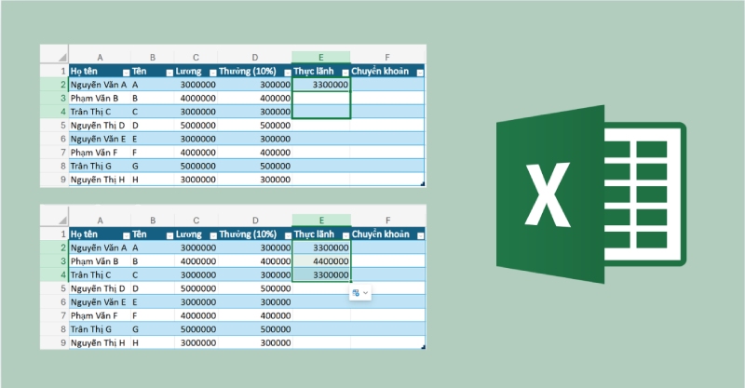Viewport: 745px width, 388px height.
Task: Select Nguyễn Thị D cell in top table
Action: pyautogui.click(x=100, y=126)
